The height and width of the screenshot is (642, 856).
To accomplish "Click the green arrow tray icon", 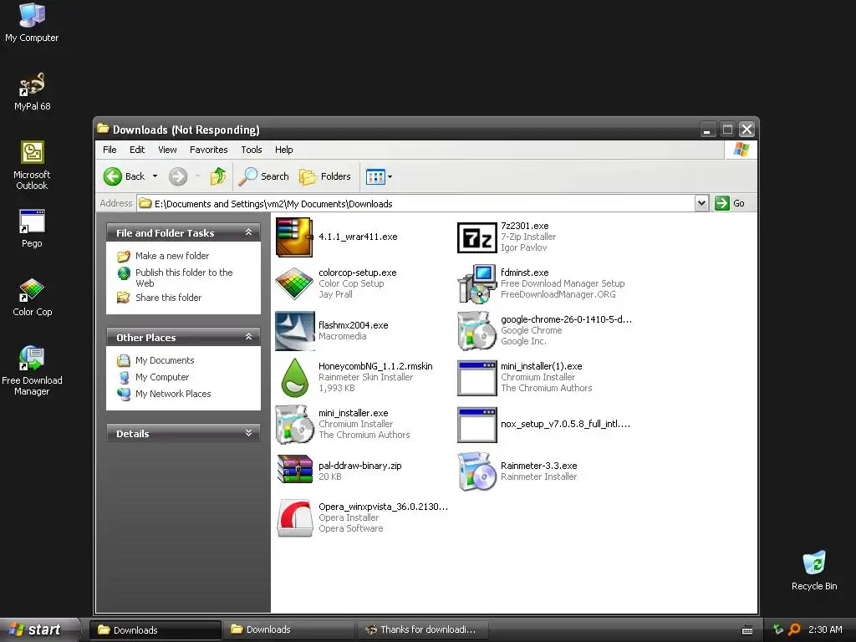I will (x=778, y=629).
